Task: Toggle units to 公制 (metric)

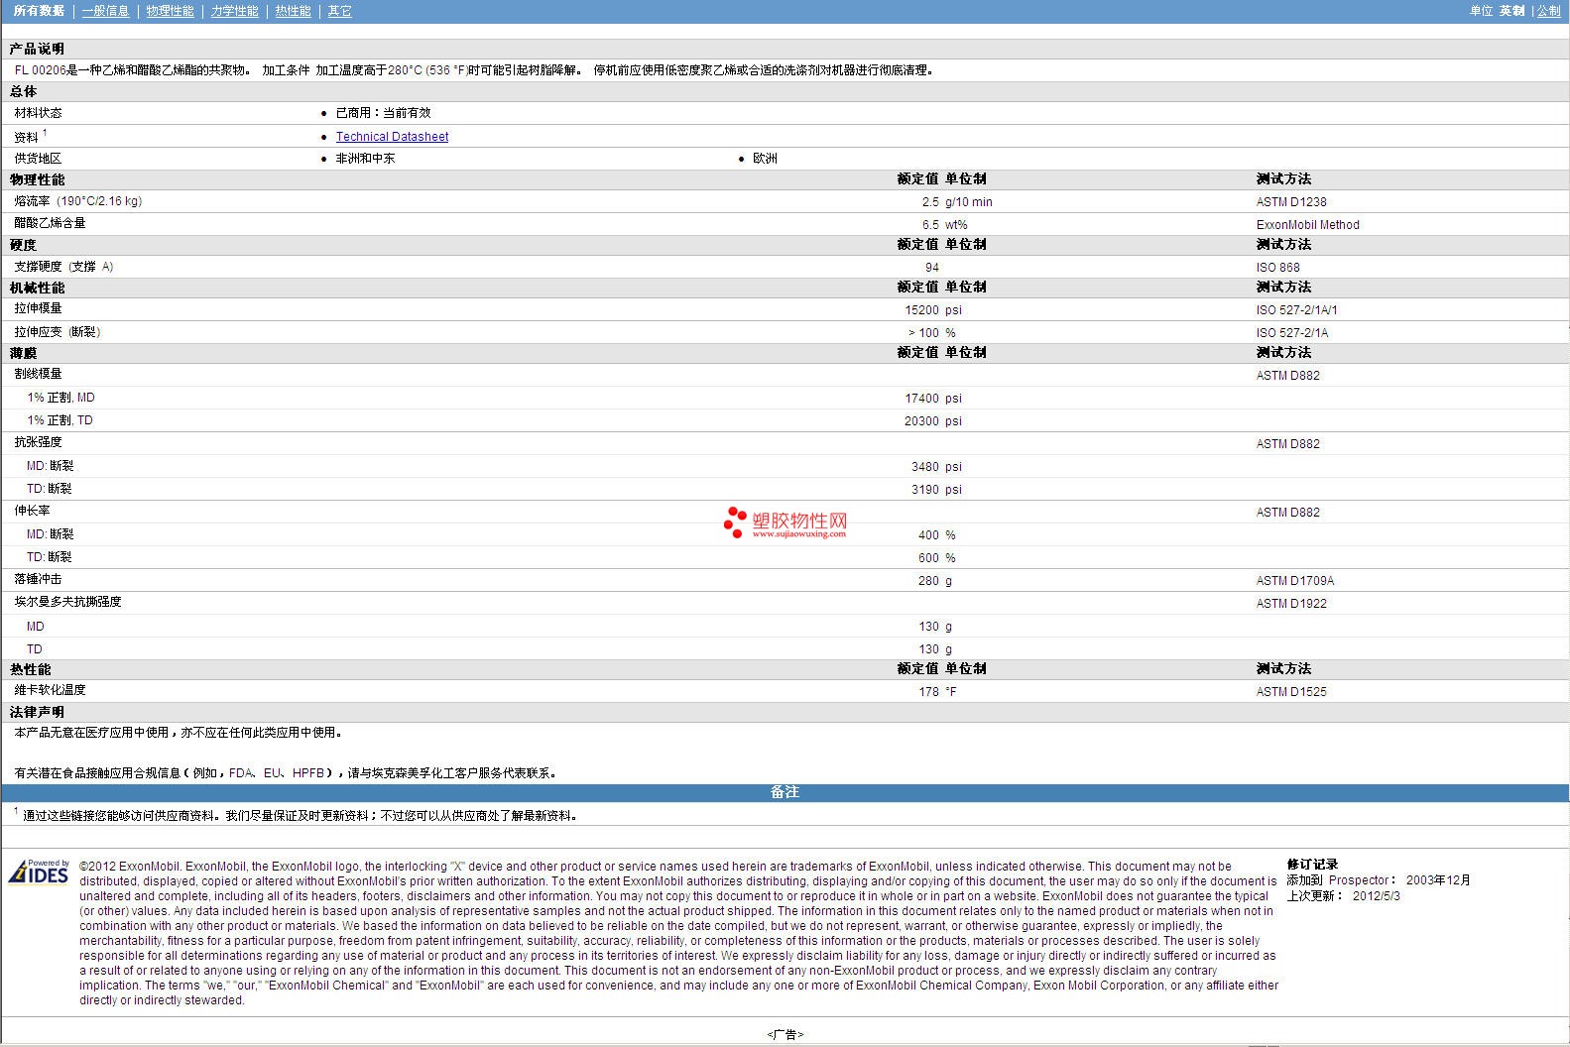Action: (1547, 11)
